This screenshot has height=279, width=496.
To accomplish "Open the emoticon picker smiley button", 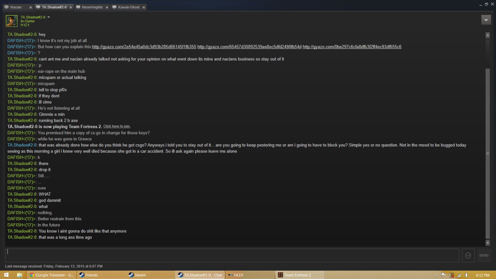I will click(x=468, y=255).
